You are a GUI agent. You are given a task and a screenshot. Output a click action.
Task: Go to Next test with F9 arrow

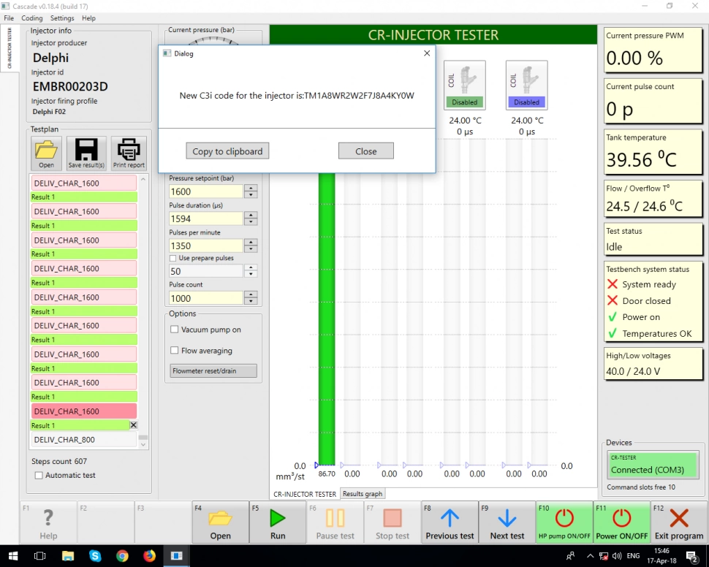pos(507,522)
